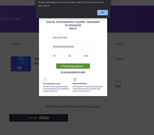Go to the Checkout breadcrumb
The image size is (154, 135).
pos(16,19)
